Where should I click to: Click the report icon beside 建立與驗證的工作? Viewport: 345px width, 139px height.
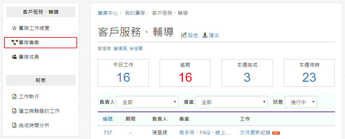coord(14,111)
